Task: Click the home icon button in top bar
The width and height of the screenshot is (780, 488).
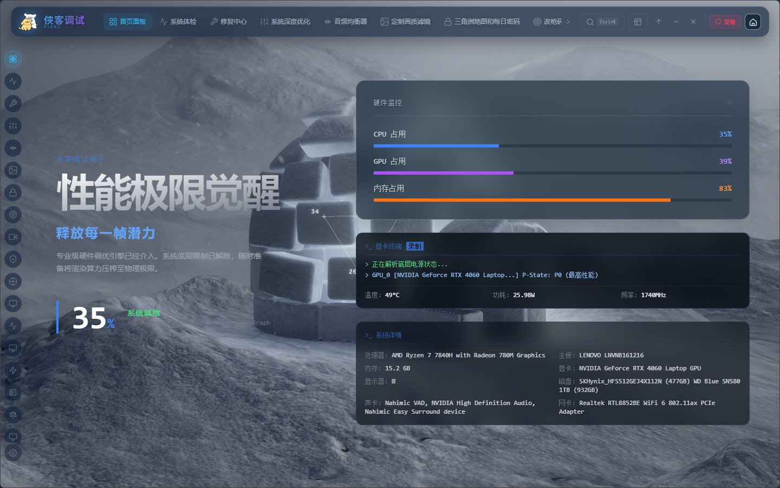Action: 753,22
